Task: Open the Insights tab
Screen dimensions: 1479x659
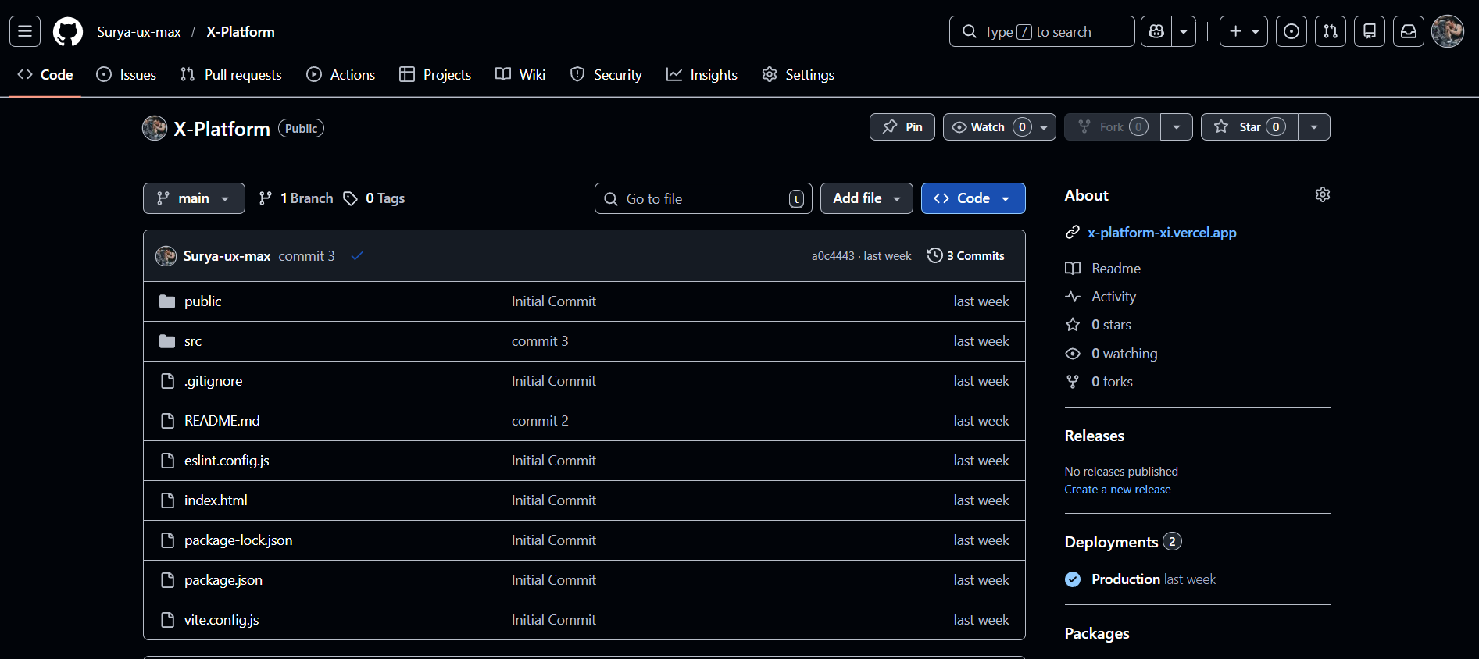Action: tap(702, 75)
